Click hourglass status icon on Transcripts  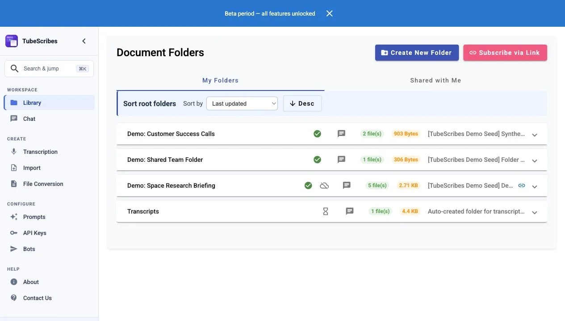coord(326,211)
